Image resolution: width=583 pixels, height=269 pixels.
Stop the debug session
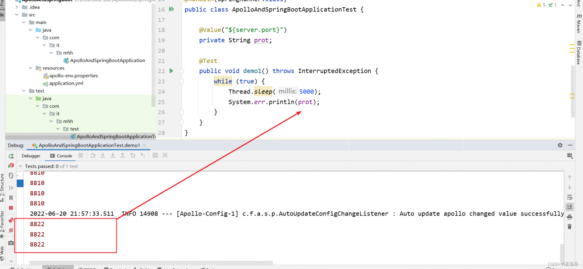pos(11,208)
